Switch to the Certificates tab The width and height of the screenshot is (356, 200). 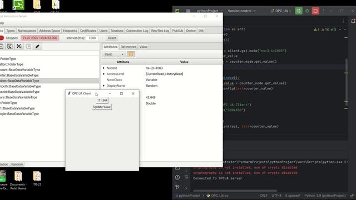coord(88,31)
